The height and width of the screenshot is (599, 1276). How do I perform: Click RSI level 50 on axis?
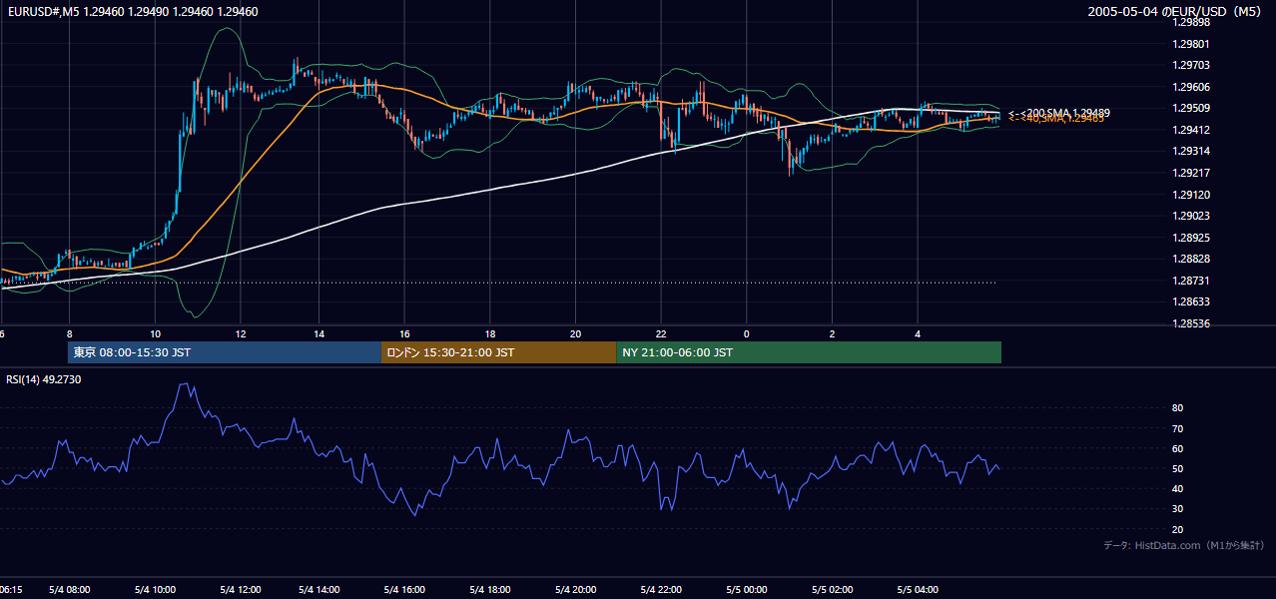click(x=1178, y=468)
